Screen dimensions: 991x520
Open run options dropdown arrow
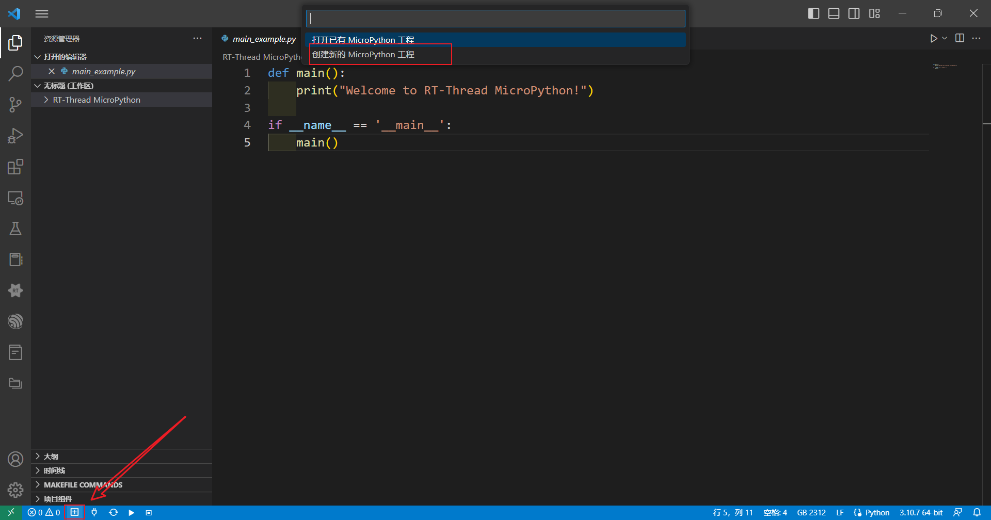pyautogui.click(x=945, y=38)
